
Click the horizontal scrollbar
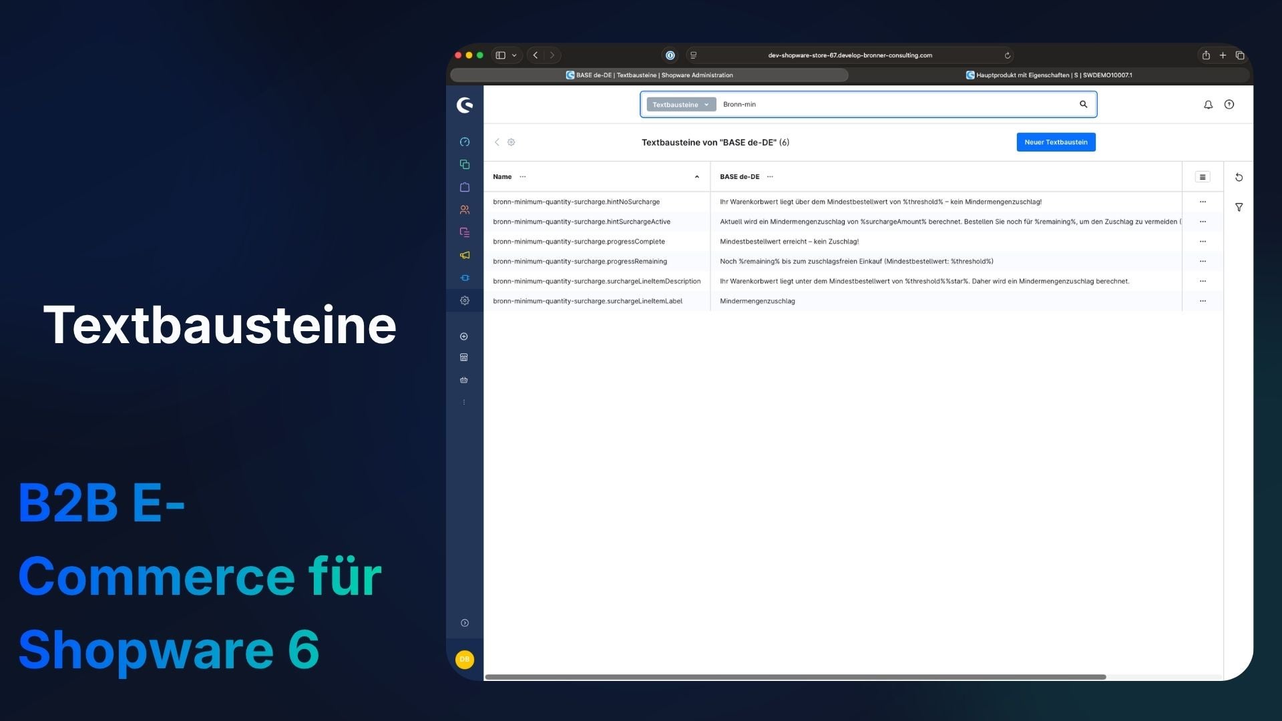click(795, 677)
